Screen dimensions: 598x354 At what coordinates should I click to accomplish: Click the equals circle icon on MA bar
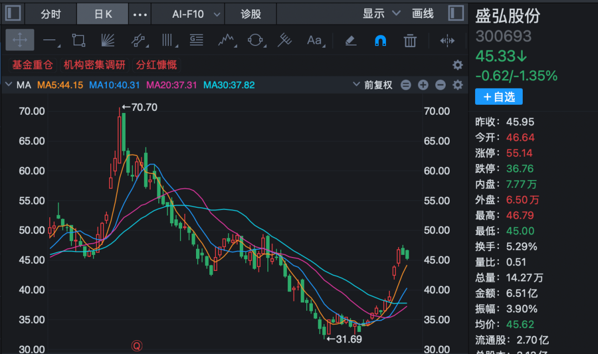(406, 85)
